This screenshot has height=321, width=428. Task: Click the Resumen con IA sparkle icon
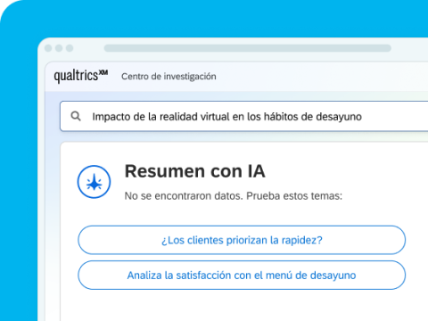94,182
